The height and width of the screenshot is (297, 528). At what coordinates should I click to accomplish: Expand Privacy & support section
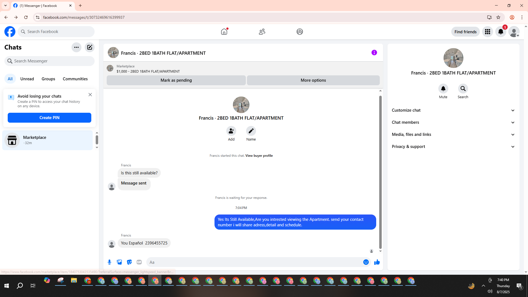coord(453,147)
